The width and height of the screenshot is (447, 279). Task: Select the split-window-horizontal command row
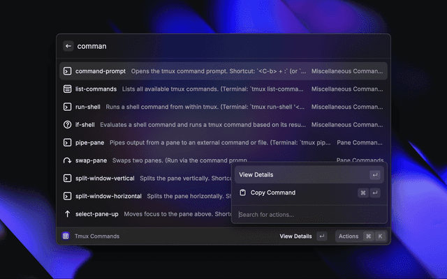click(147, 196)
